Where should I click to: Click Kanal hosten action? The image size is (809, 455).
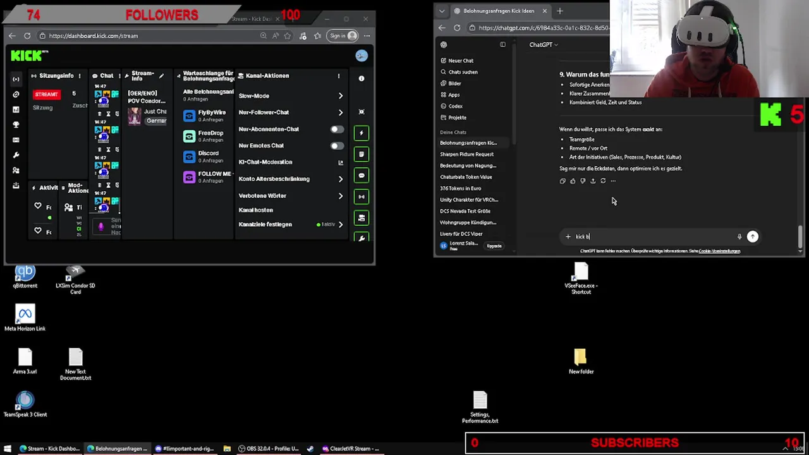click(x=256, y=210)
